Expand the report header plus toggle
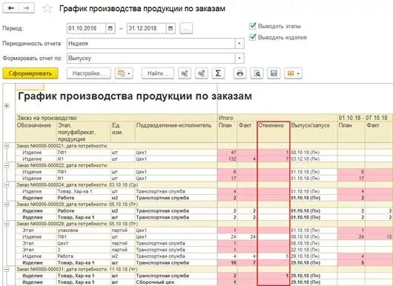The image size is (393, 286). (x=7, y=106)
